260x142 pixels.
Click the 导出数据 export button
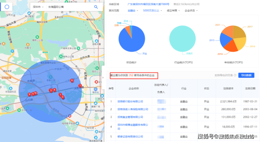click(x=246, y=75)
